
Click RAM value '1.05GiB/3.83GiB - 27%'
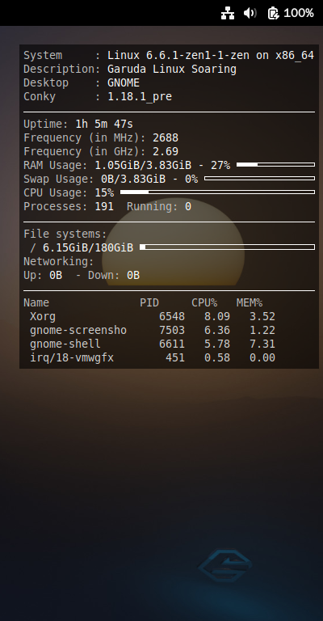click(162, 165)
